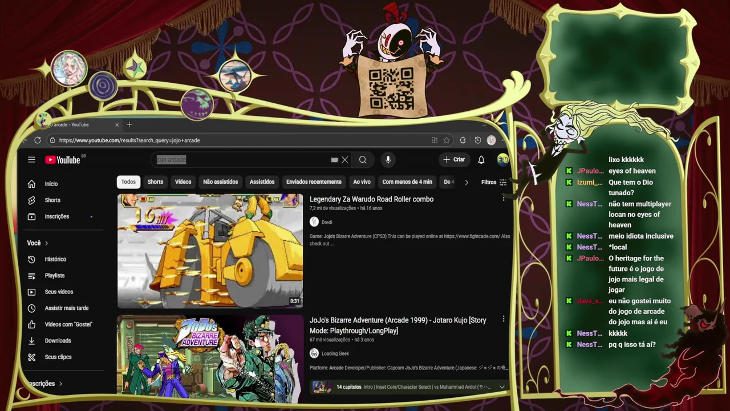Open Shorts in the sidebar

pos(52,200)
